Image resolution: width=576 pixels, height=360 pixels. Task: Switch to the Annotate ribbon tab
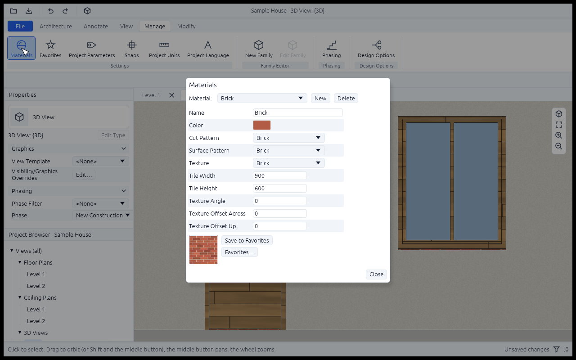(x=96, y=26)
